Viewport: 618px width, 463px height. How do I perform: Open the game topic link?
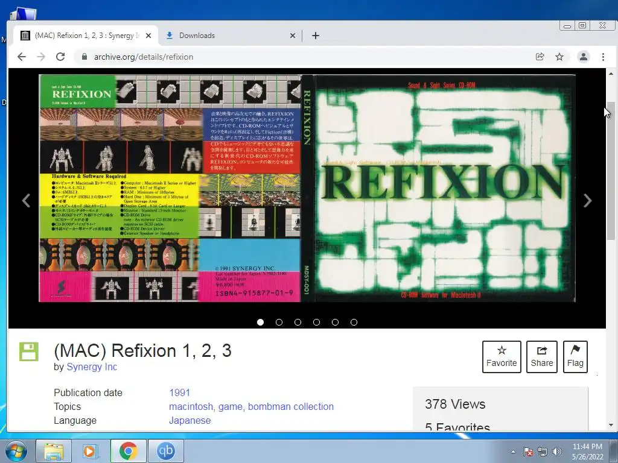[230, 406]
